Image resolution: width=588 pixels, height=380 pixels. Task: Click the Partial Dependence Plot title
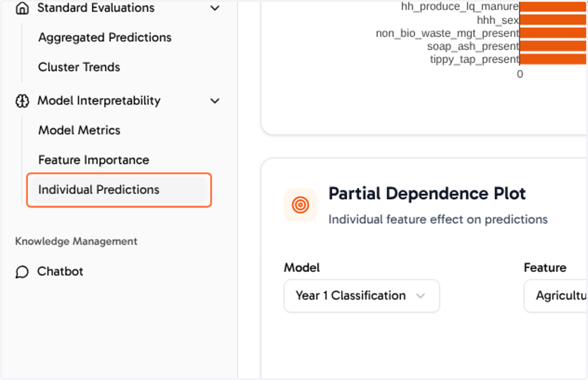click(x=427, y=194)
